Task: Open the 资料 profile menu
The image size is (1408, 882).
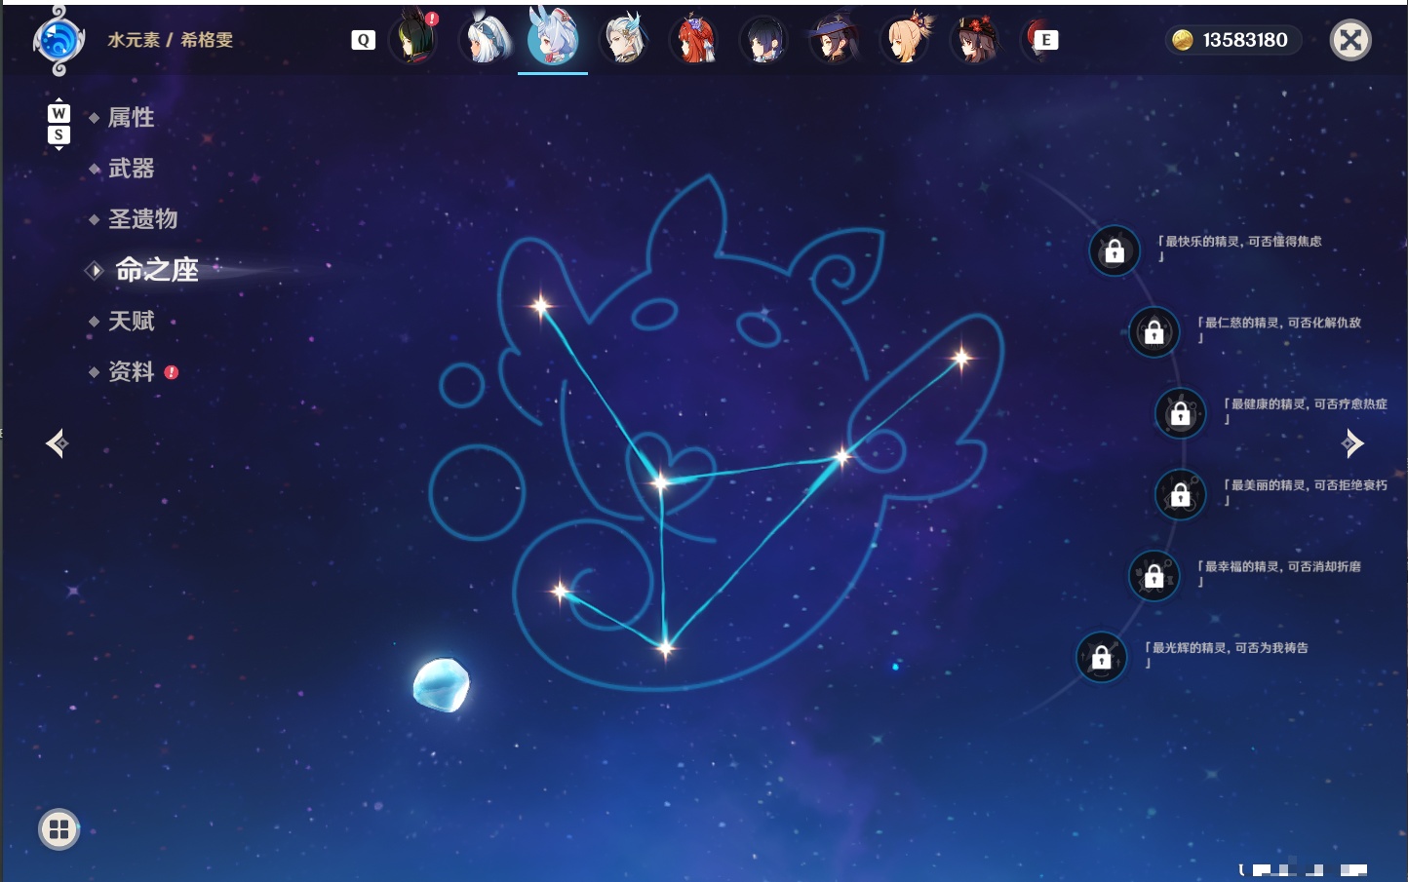Action: coord(131,371)
